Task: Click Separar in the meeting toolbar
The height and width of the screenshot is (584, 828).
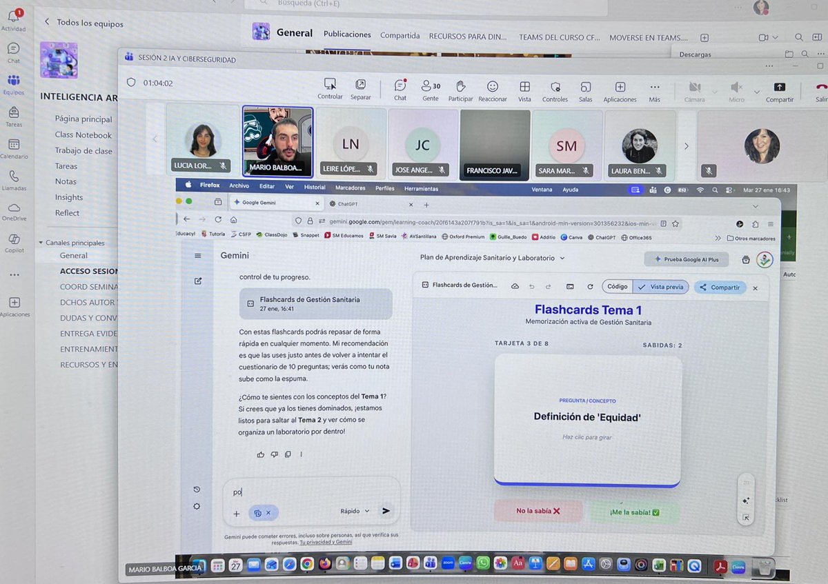Action: [360, 90]
